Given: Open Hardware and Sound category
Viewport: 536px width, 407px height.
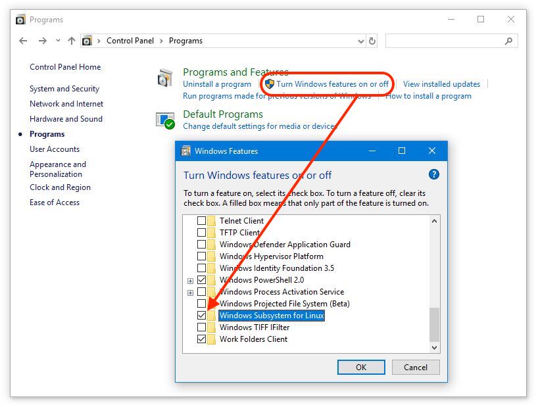Looking at the screenshot, I should tap(66, 119).
